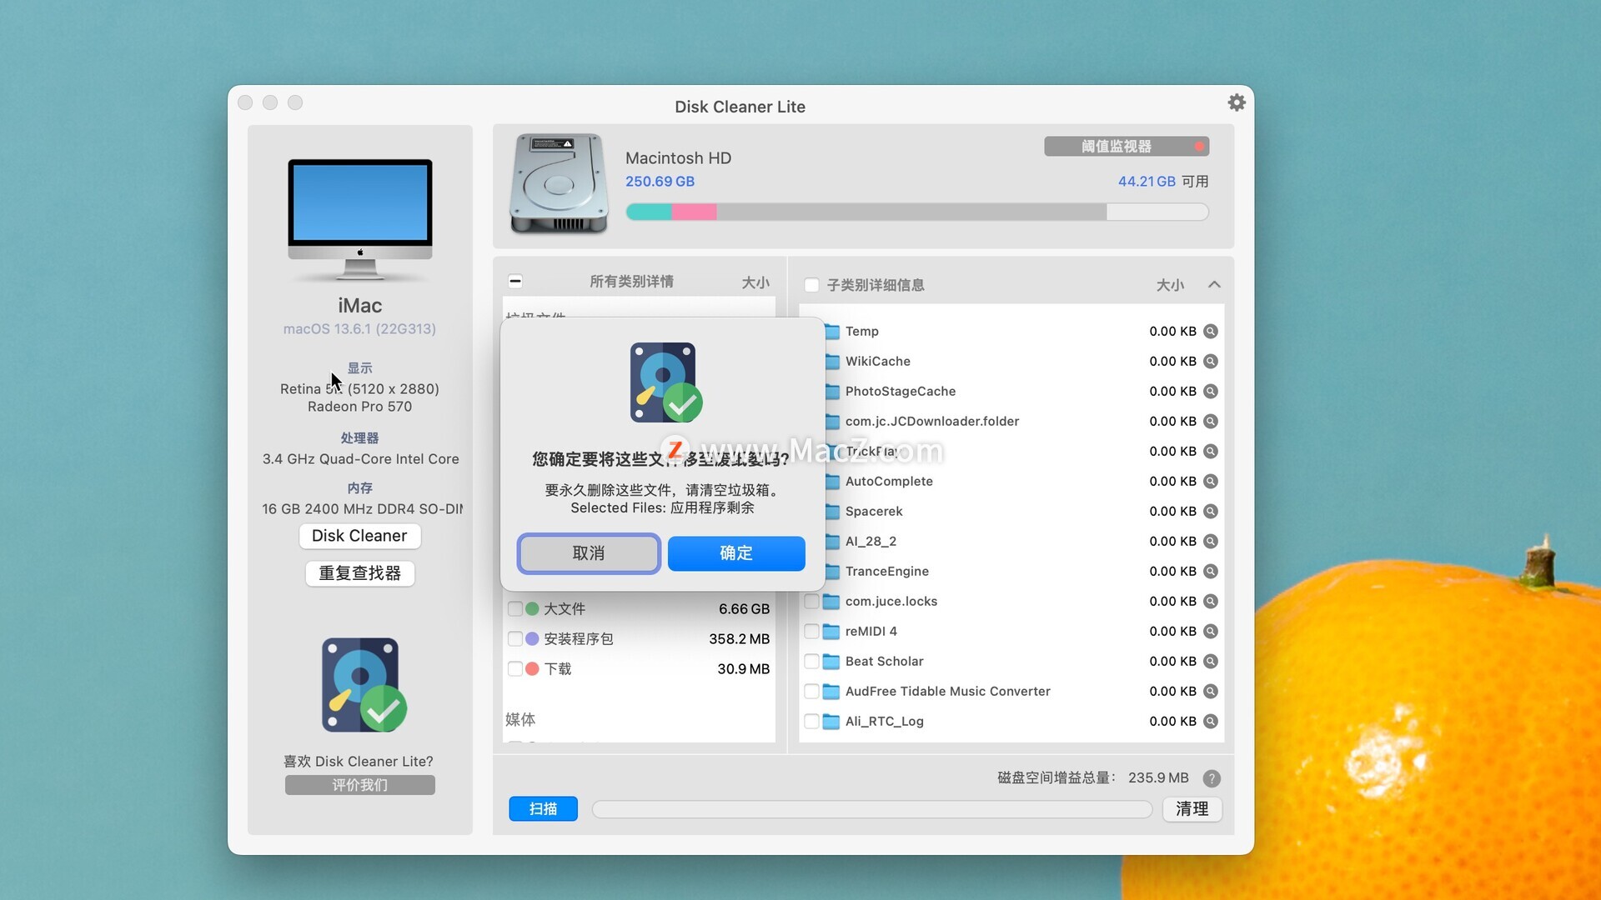This screenshot has height=900, width=1601.
Task: Toggle the 安装程序包 category checkbox
Action: pos(515,639)
